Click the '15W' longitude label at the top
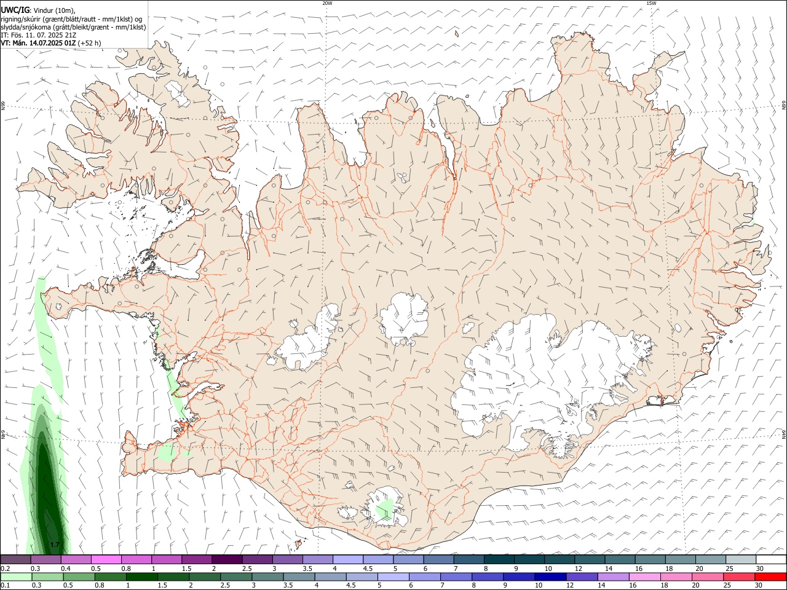This screenshot has width=787, height=590. pyautogui.click(x=651, y=3)
